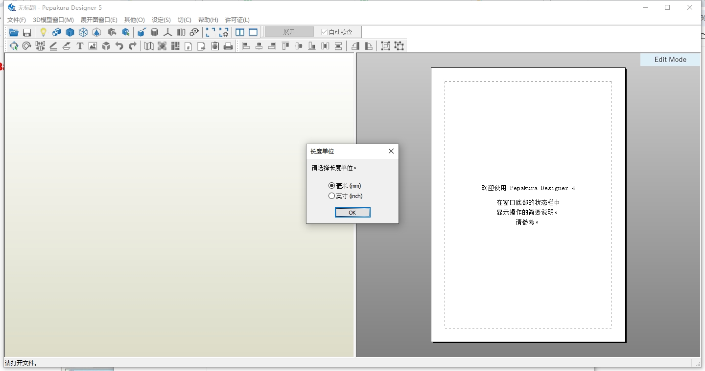Expand the 设定(S) menu
This screenshot has width=705, height=371.
point(161,20)
